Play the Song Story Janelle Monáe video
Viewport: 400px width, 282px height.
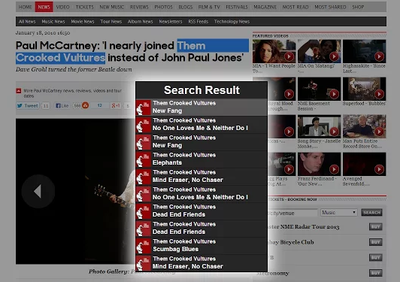(x=319, y=126)
